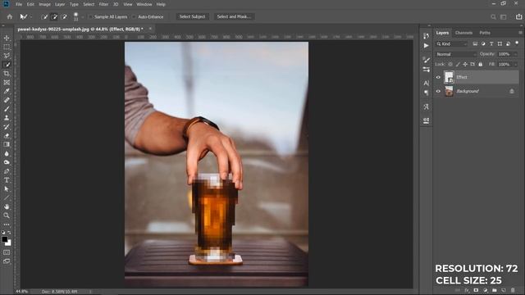
Task: Select the Pen tool
Action: [x=7, y=171]
